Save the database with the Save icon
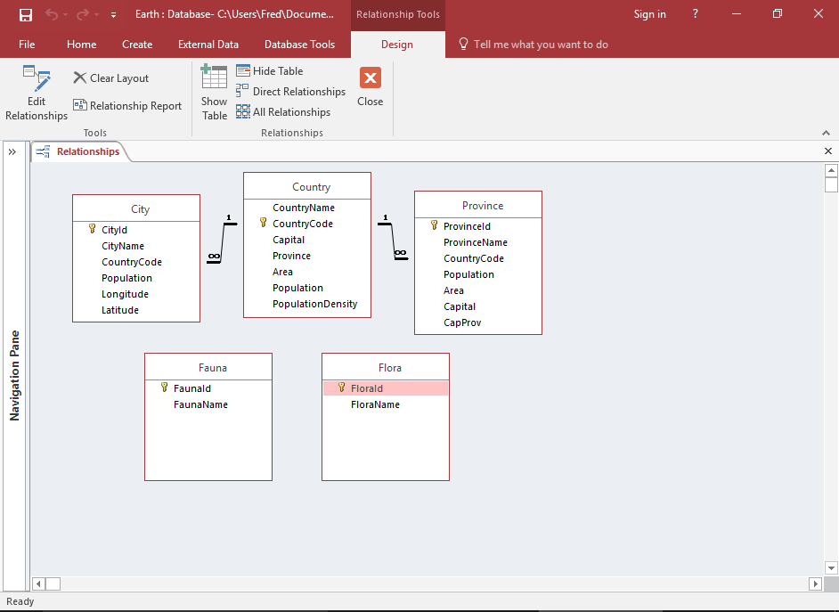This screenshot has width=839, height=612. pos(26,14)
